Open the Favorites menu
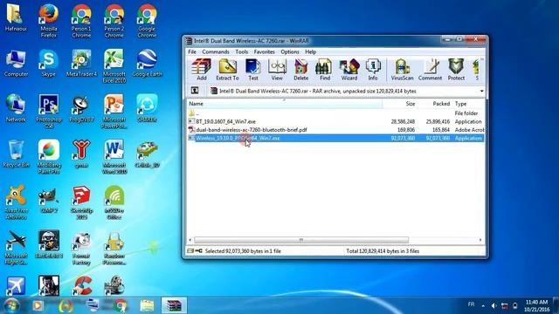 point(264,52)
